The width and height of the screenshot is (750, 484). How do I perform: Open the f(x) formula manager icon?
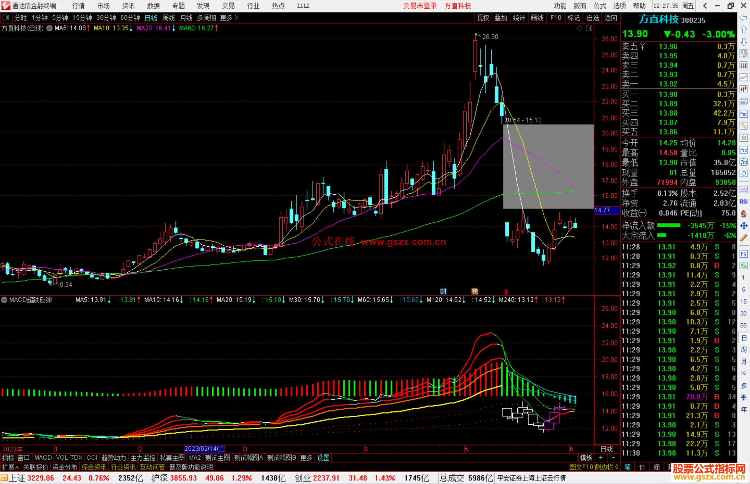pos(743,162)
